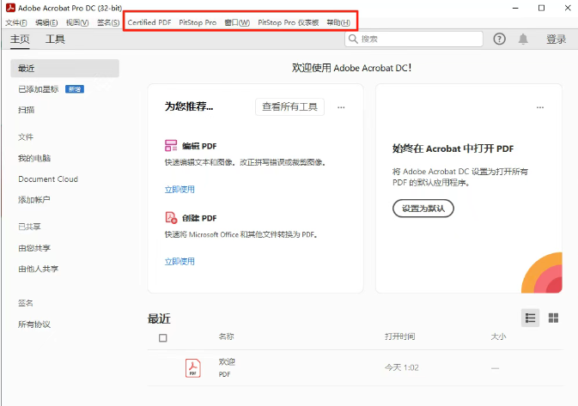The height and width of the screenshot is (406, 578).
Task: Click the 设置为默认 button
Action: pyautogui.click(x=423, y=208)
